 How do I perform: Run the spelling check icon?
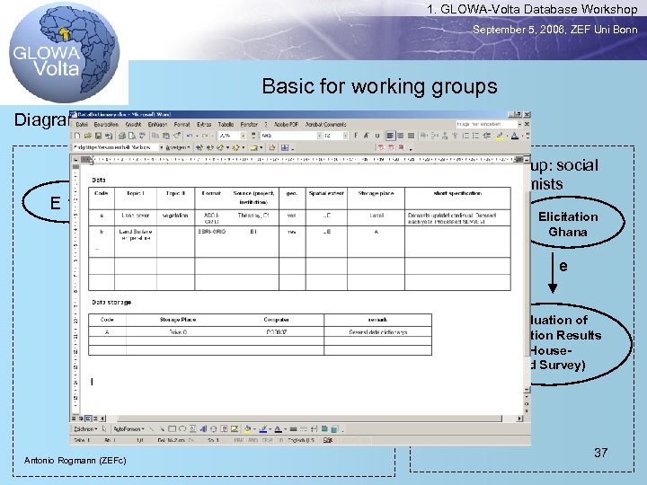coord(142,136)
